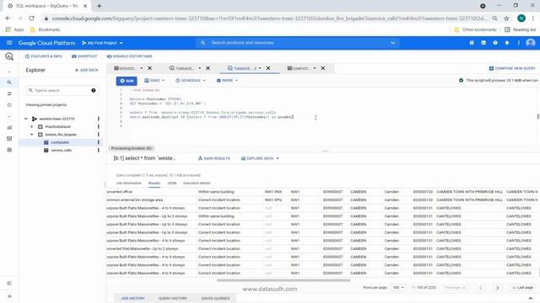
Task: Click Disable Editor Tabs
Action: tap(129, 56)
